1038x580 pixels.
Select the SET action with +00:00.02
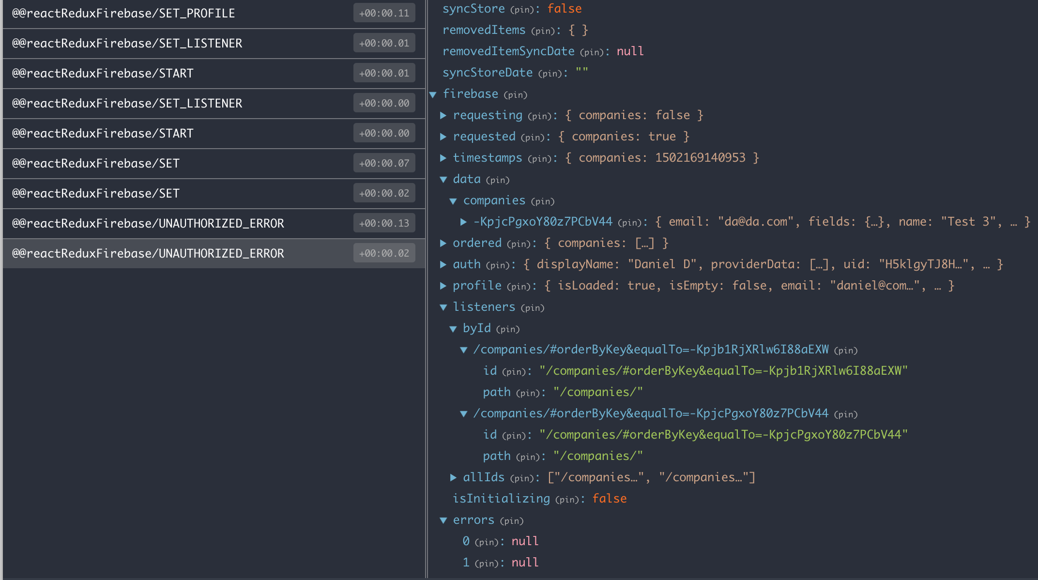pyautogui.click(x=214, y=194)
